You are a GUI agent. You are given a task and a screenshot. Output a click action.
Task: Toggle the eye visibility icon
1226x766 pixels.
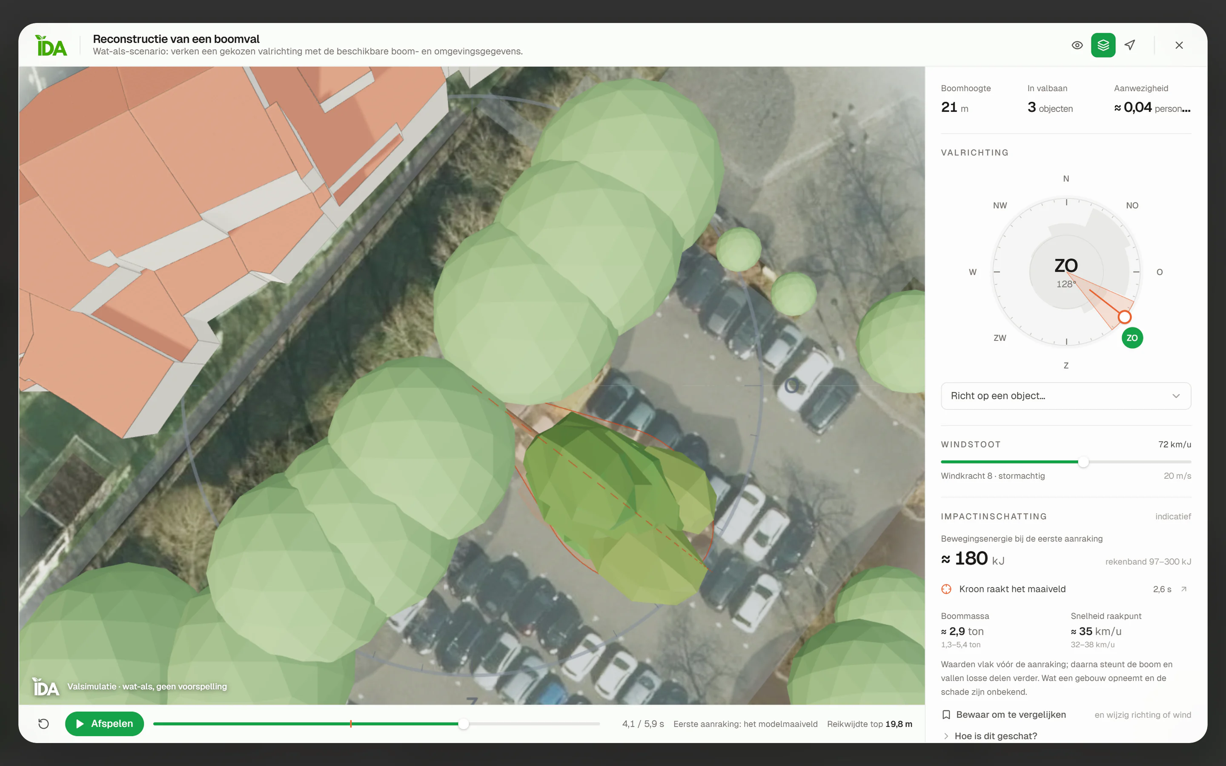(1077, 45)
